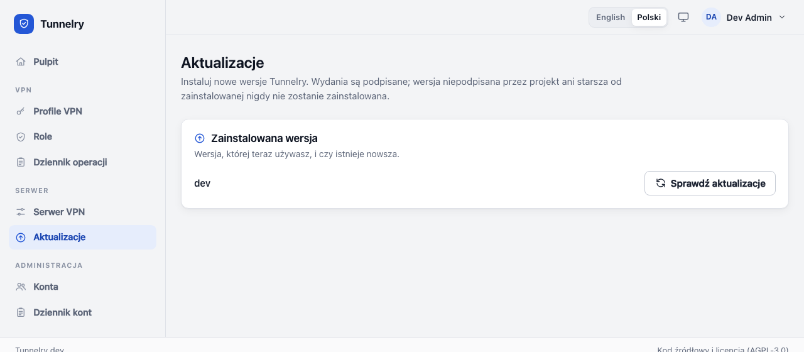Select the Polski language option
The height and width of the screenshot is (352, 804).
pos(649,17)
